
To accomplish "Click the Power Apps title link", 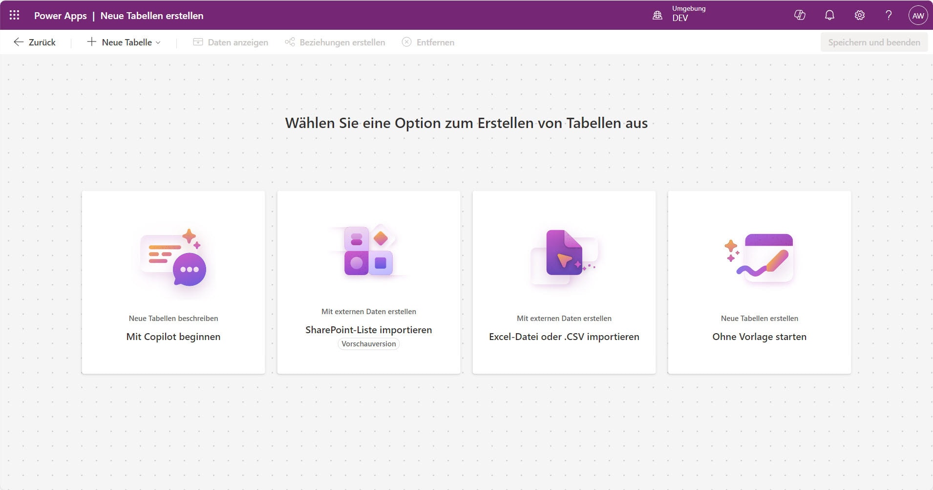I will pos(61,16).
